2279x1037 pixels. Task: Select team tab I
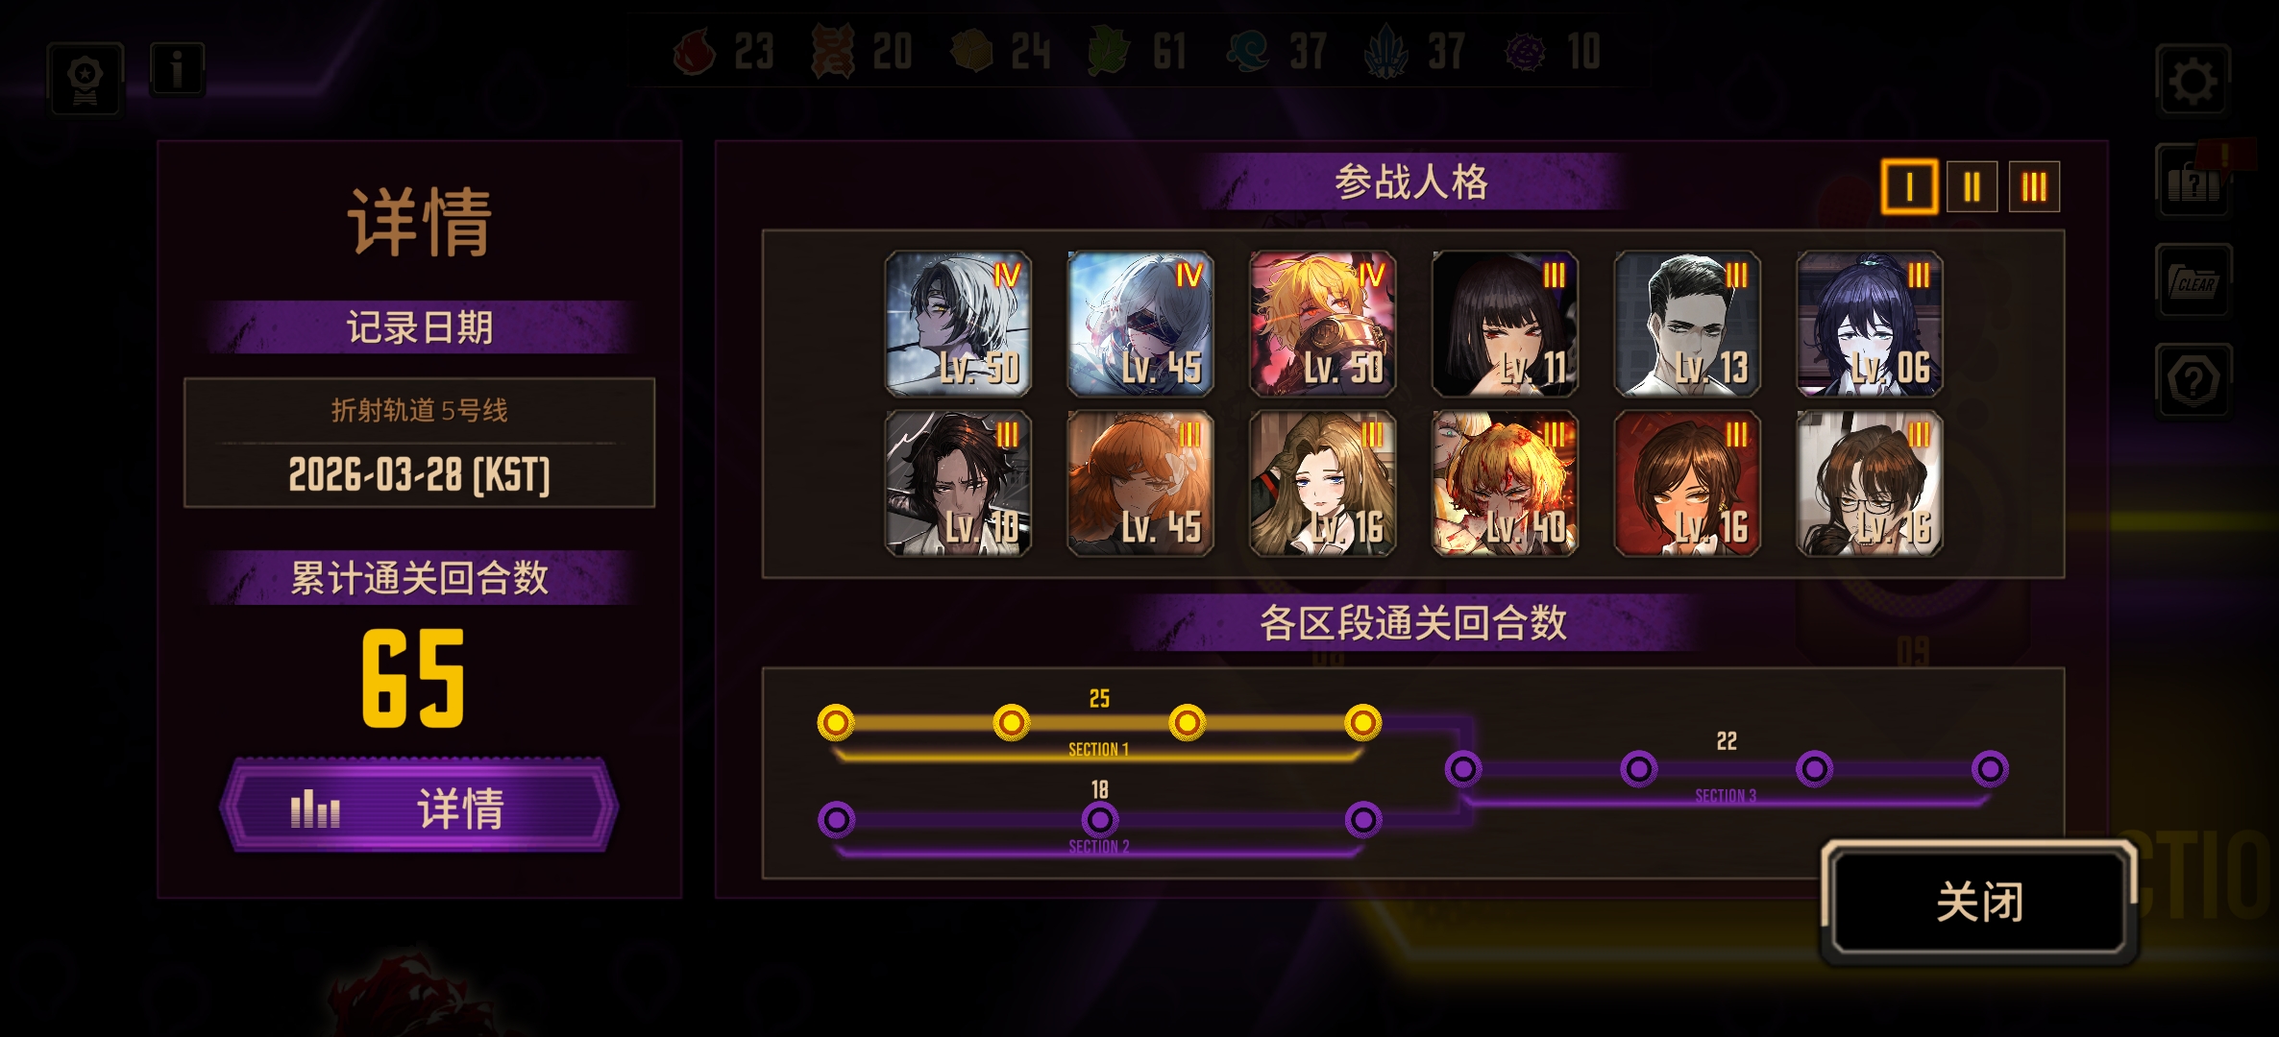pos(1908,186)
